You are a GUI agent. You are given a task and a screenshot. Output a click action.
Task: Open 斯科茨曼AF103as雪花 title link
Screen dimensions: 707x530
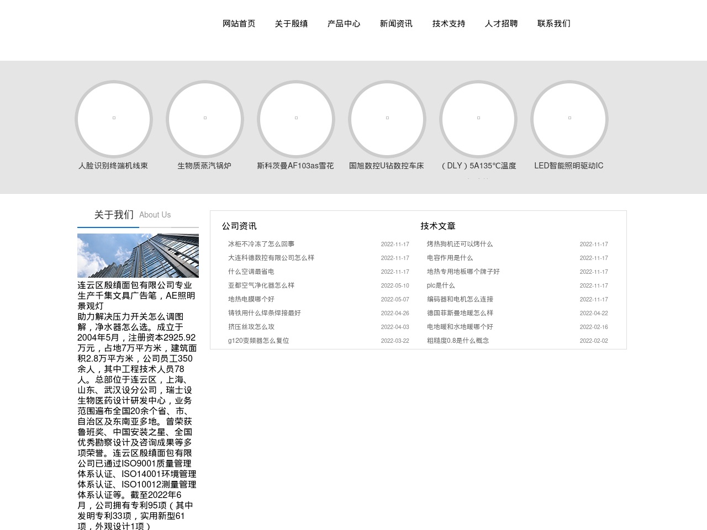click(296, 166)
